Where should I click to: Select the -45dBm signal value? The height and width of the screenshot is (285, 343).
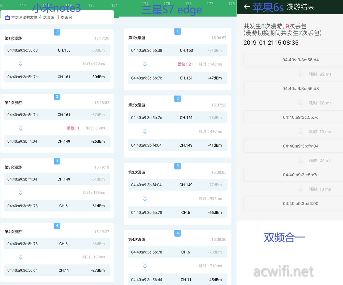[x=215, y=280]
